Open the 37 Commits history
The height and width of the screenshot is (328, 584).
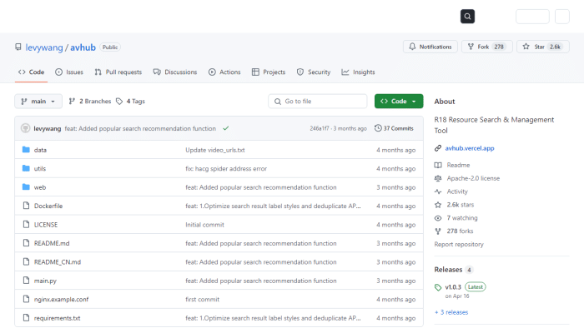(x=394, y=128)
